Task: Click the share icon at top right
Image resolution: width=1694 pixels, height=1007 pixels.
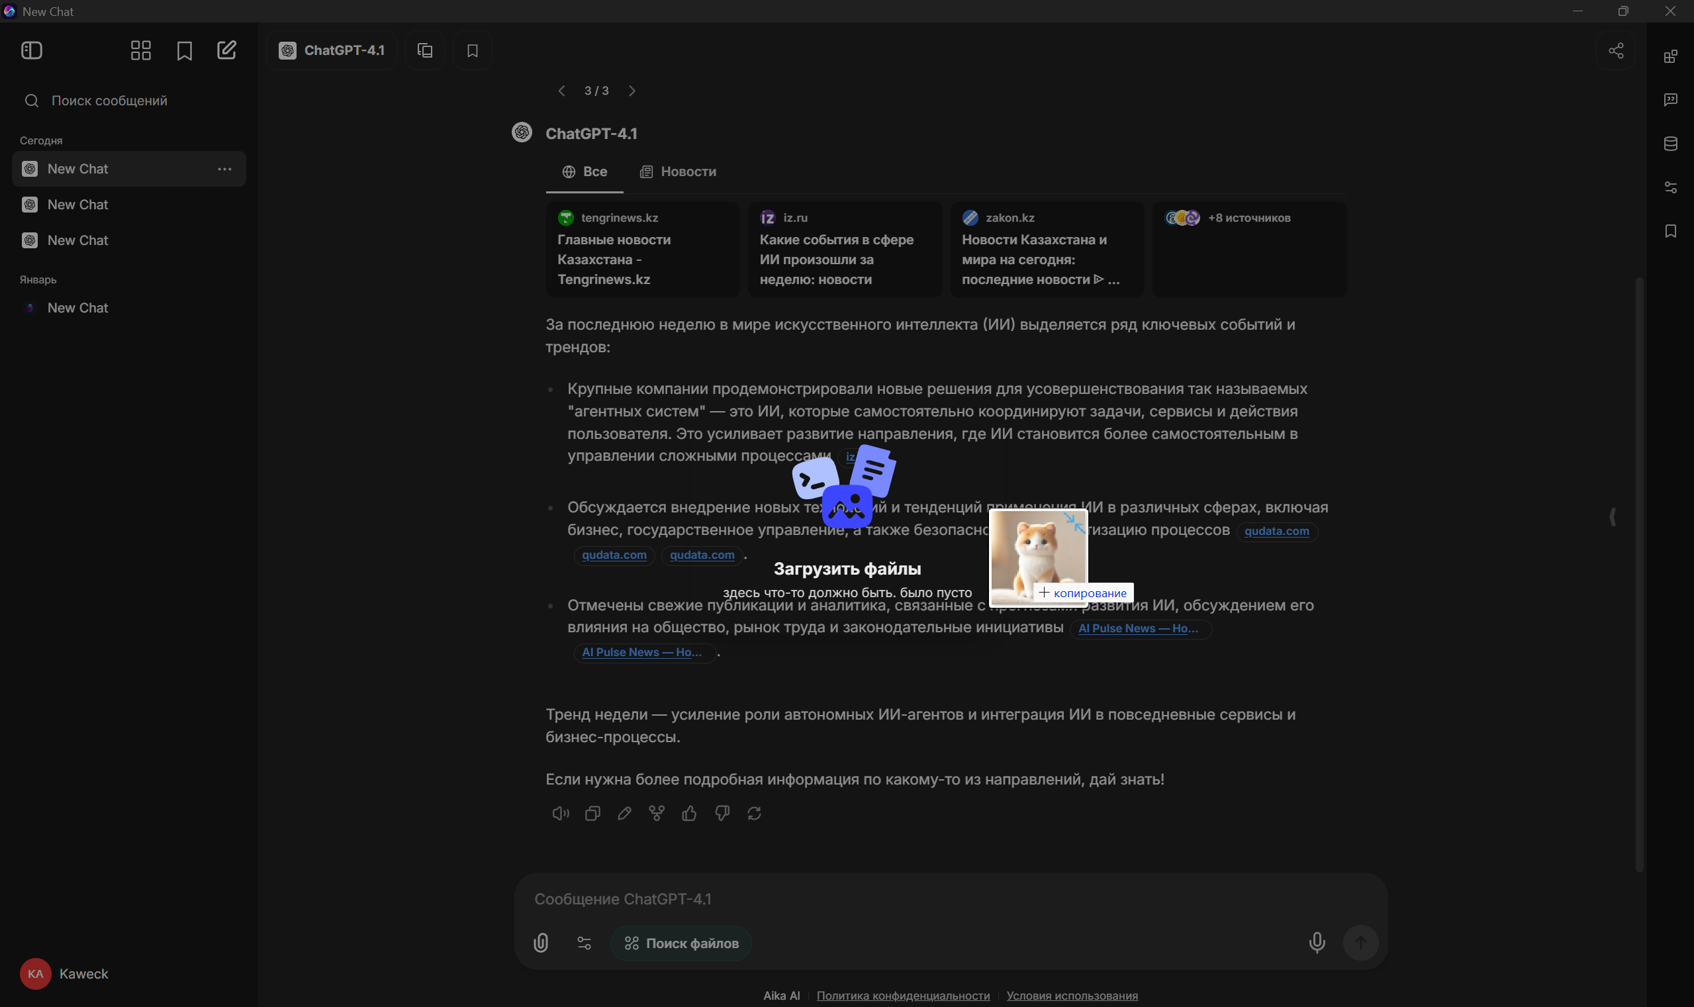Action: click(1615, 50)
